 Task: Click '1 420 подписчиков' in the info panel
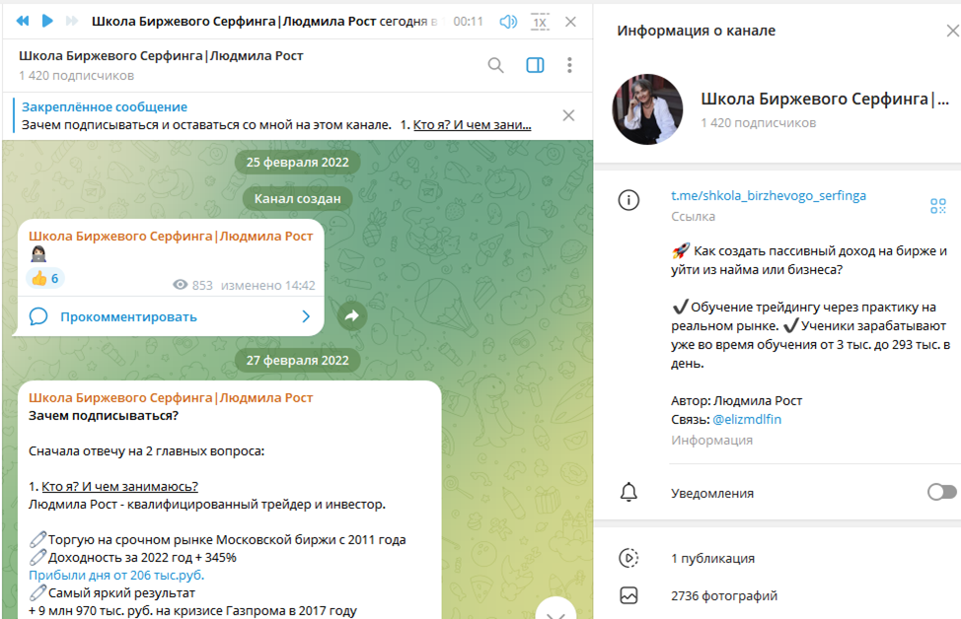pyautogui.click(x=758, y=123)
